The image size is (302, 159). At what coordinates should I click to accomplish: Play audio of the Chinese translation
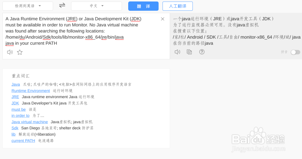coord(177,52)
